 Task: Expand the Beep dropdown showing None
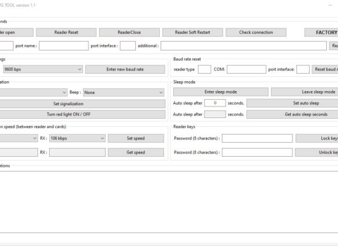coord(124,92)
